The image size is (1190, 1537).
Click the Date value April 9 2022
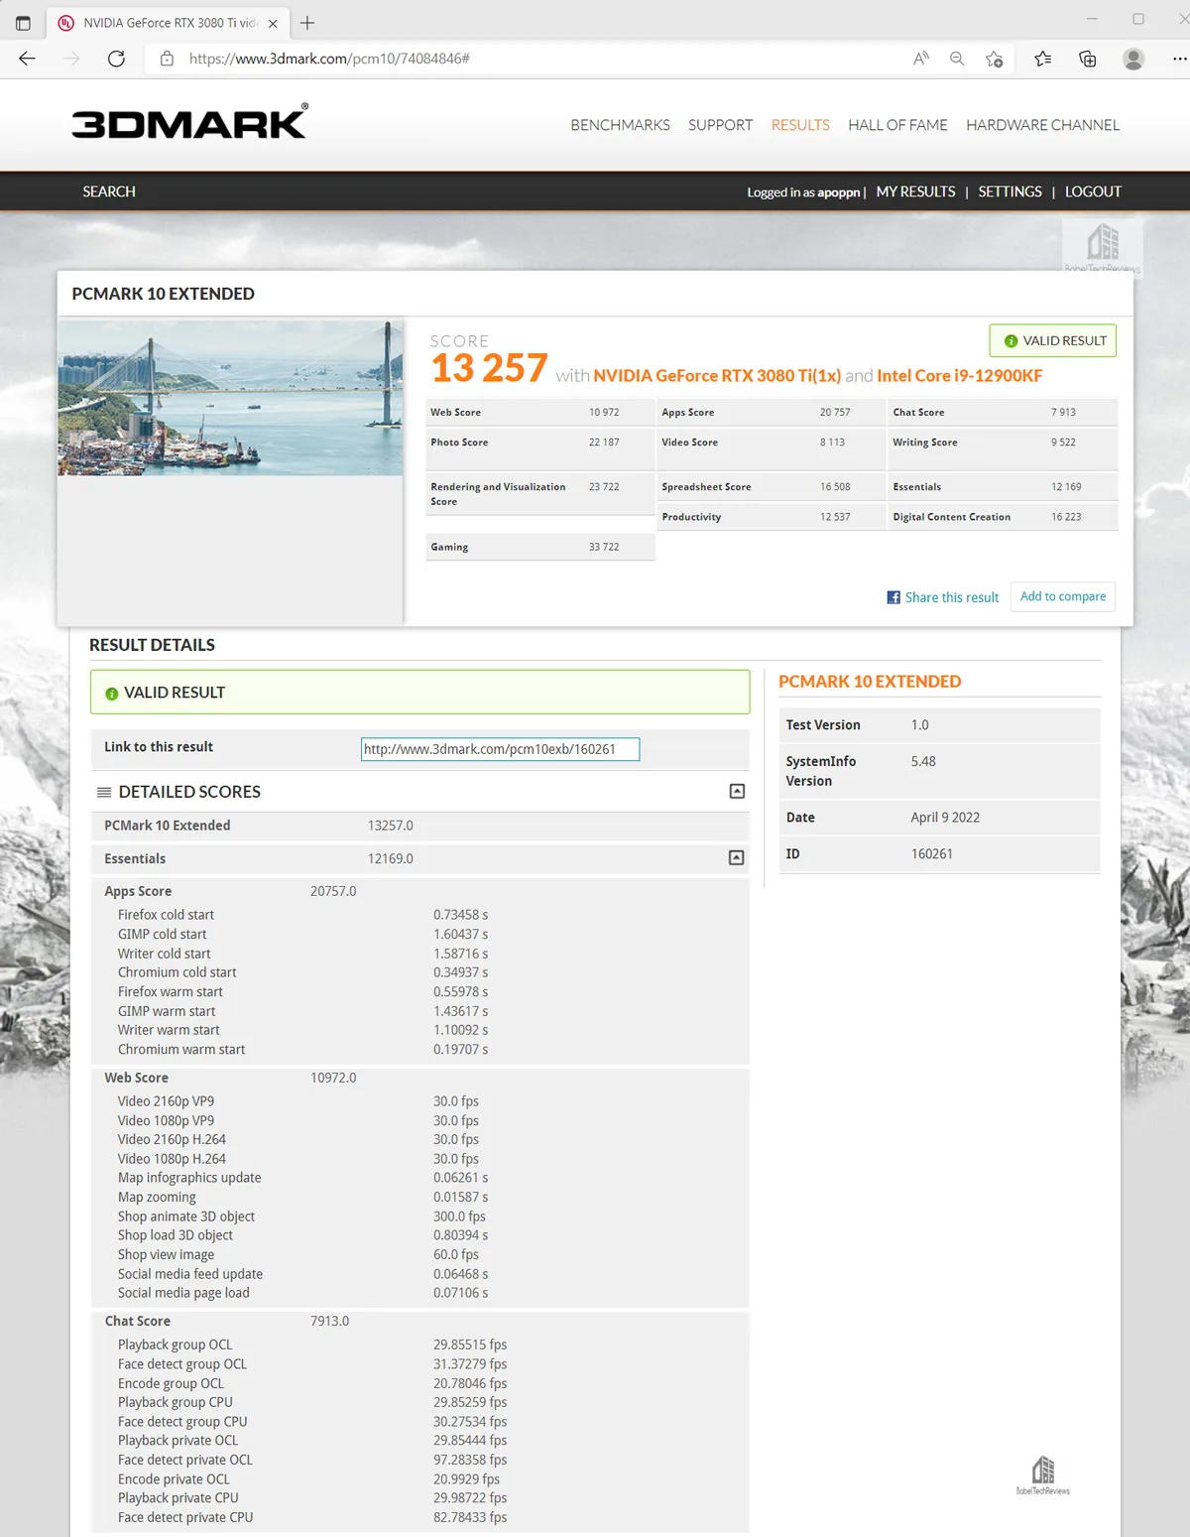[x=945, y=818]
